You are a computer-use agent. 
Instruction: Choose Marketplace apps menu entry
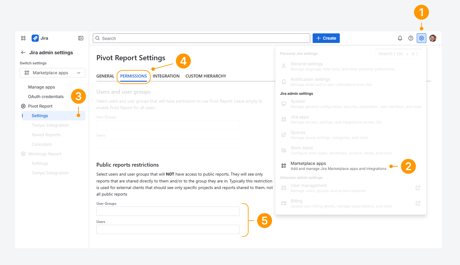351,166
